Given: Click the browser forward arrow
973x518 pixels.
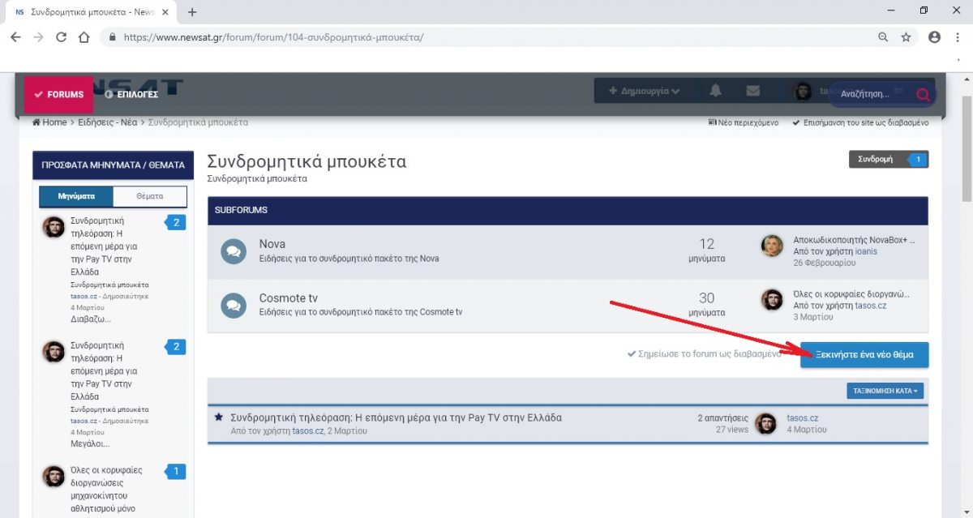Looking at the screenshot, I should (x=38, y=37).
